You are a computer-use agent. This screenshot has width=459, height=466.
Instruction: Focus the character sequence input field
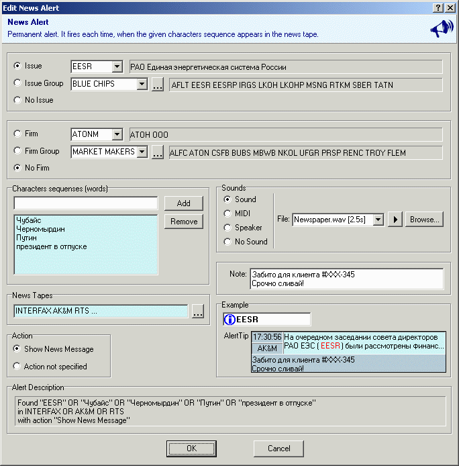click(x=86, y=203)
